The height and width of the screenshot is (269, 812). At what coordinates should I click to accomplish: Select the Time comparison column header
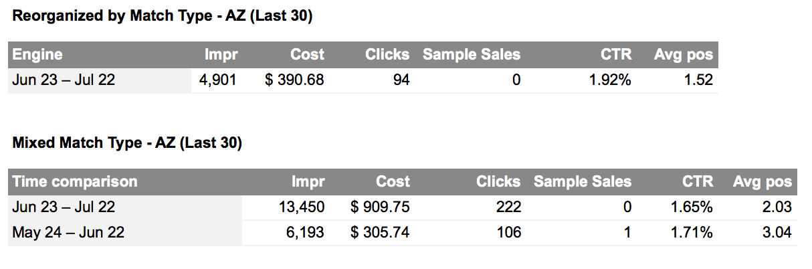pyautogui.click(x=75, y=181)
